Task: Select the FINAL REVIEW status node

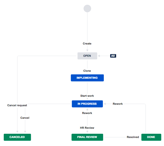Action: 87,137
